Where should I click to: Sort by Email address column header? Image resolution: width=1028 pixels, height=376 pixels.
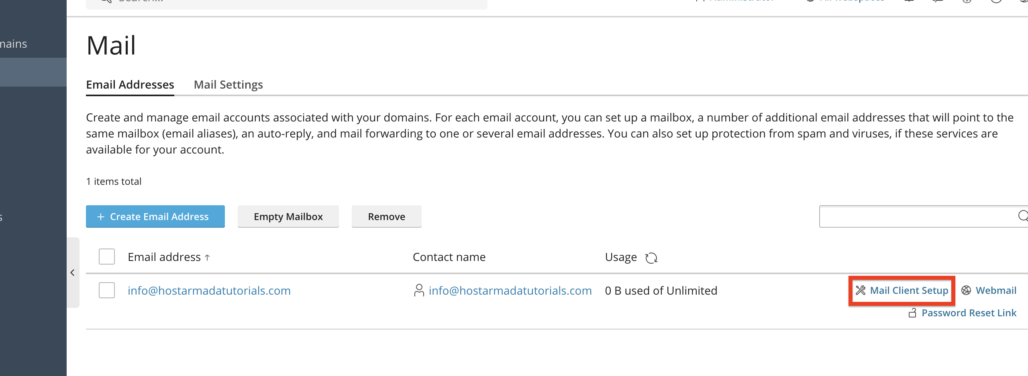(164, 257)
